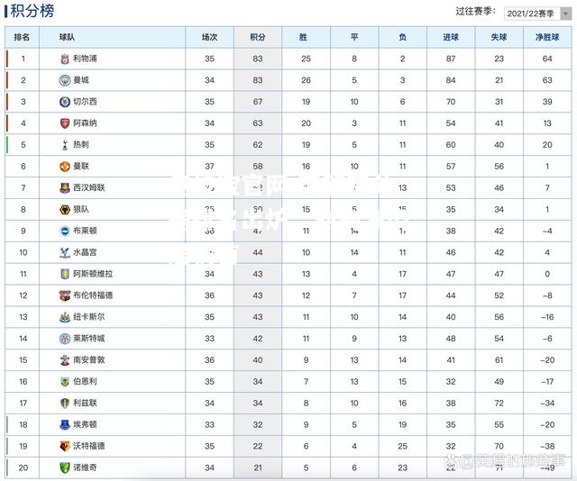Screen dimensions: 577x481
Task: Click the Manchester City crest icon
Action: (65, 80)
